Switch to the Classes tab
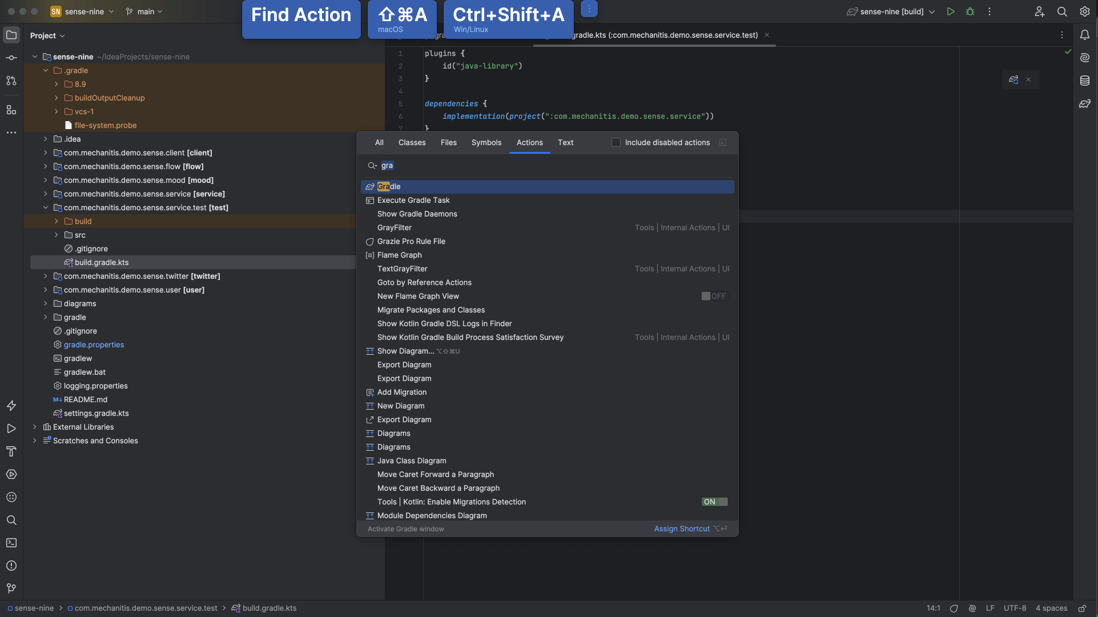This screenshot has width=1098, height=617. pos(412,142)
